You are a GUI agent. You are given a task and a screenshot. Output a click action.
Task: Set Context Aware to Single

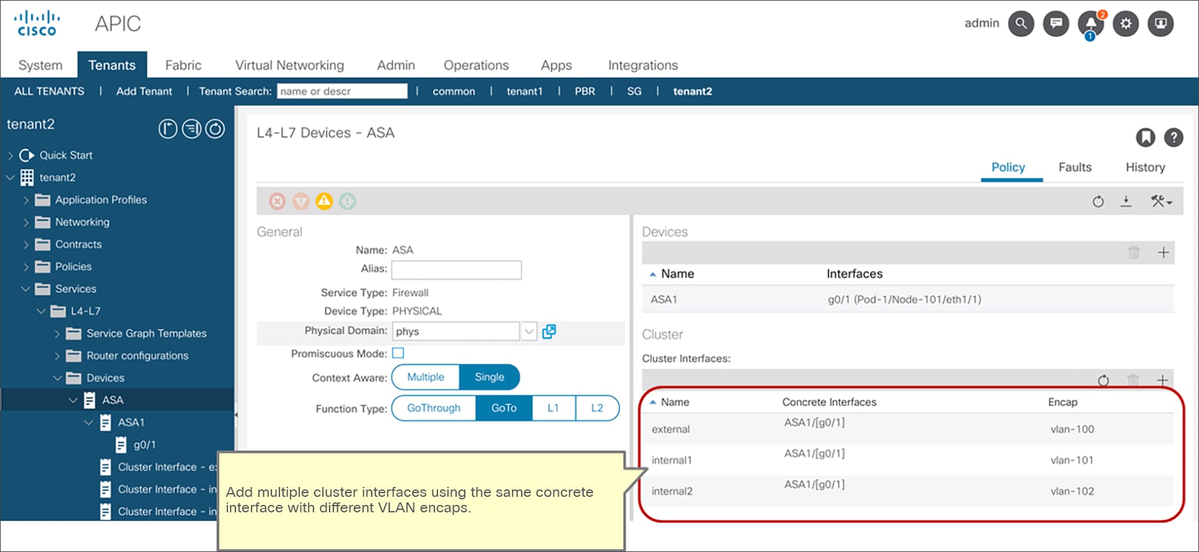pos(490,377)
